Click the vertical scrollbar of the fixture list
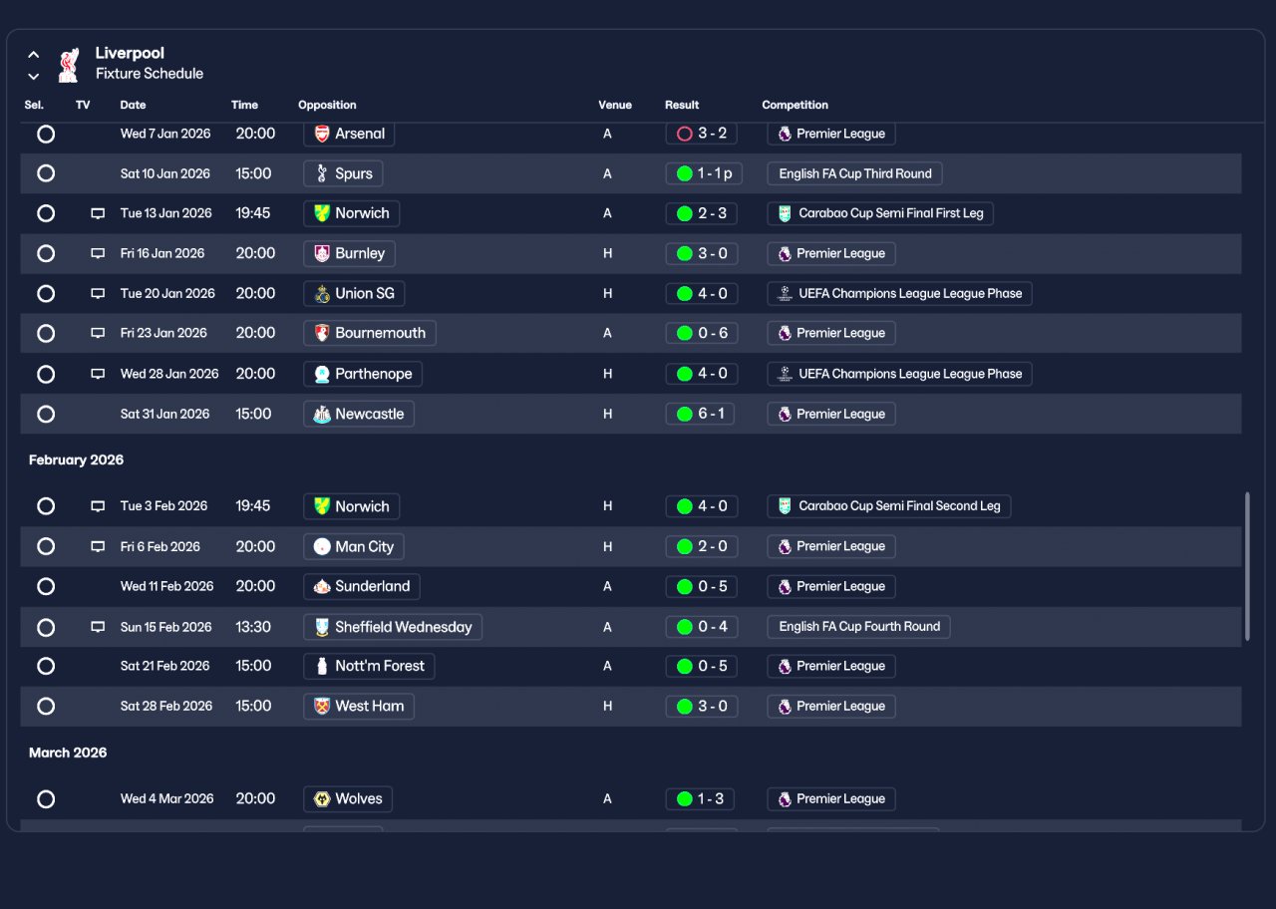Viewport: 1276px width, 909px height. click(1247, 566)
